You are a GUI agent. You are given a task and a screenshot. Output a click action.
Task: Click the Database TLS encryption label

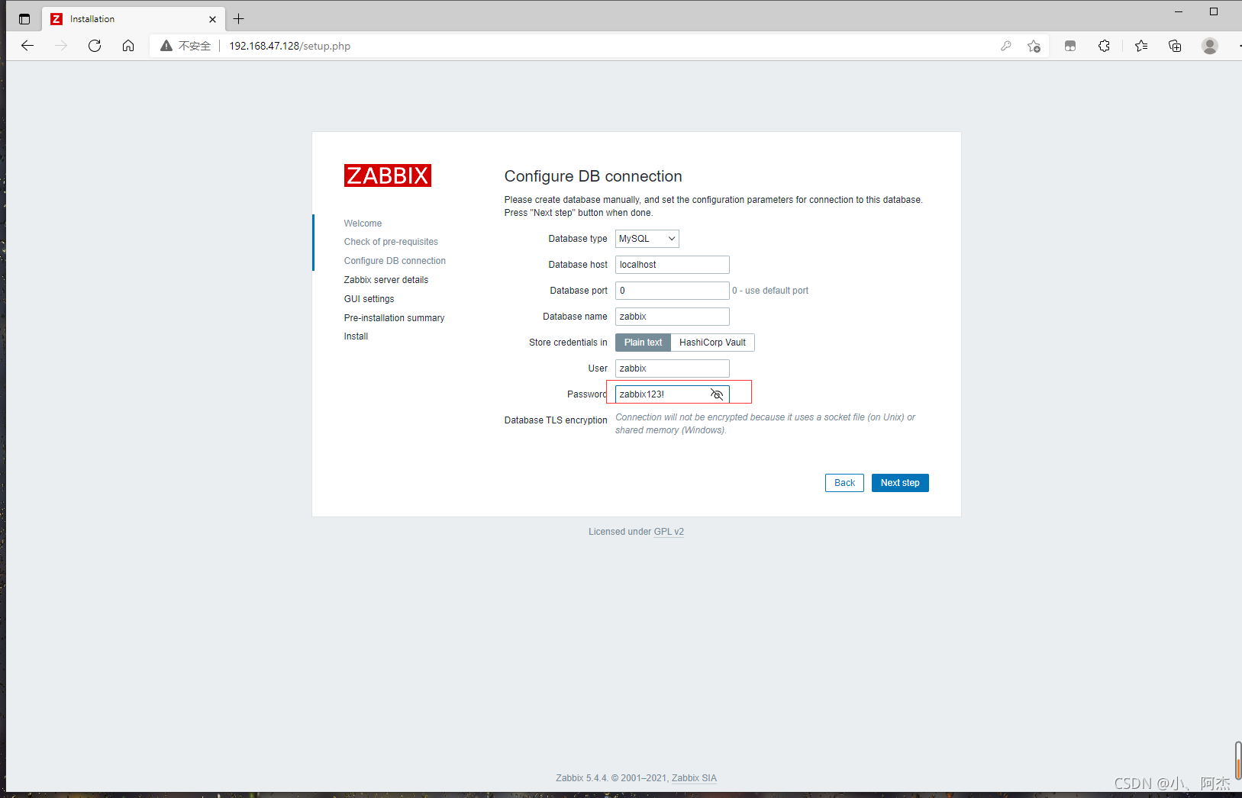(x=556, y=420)
